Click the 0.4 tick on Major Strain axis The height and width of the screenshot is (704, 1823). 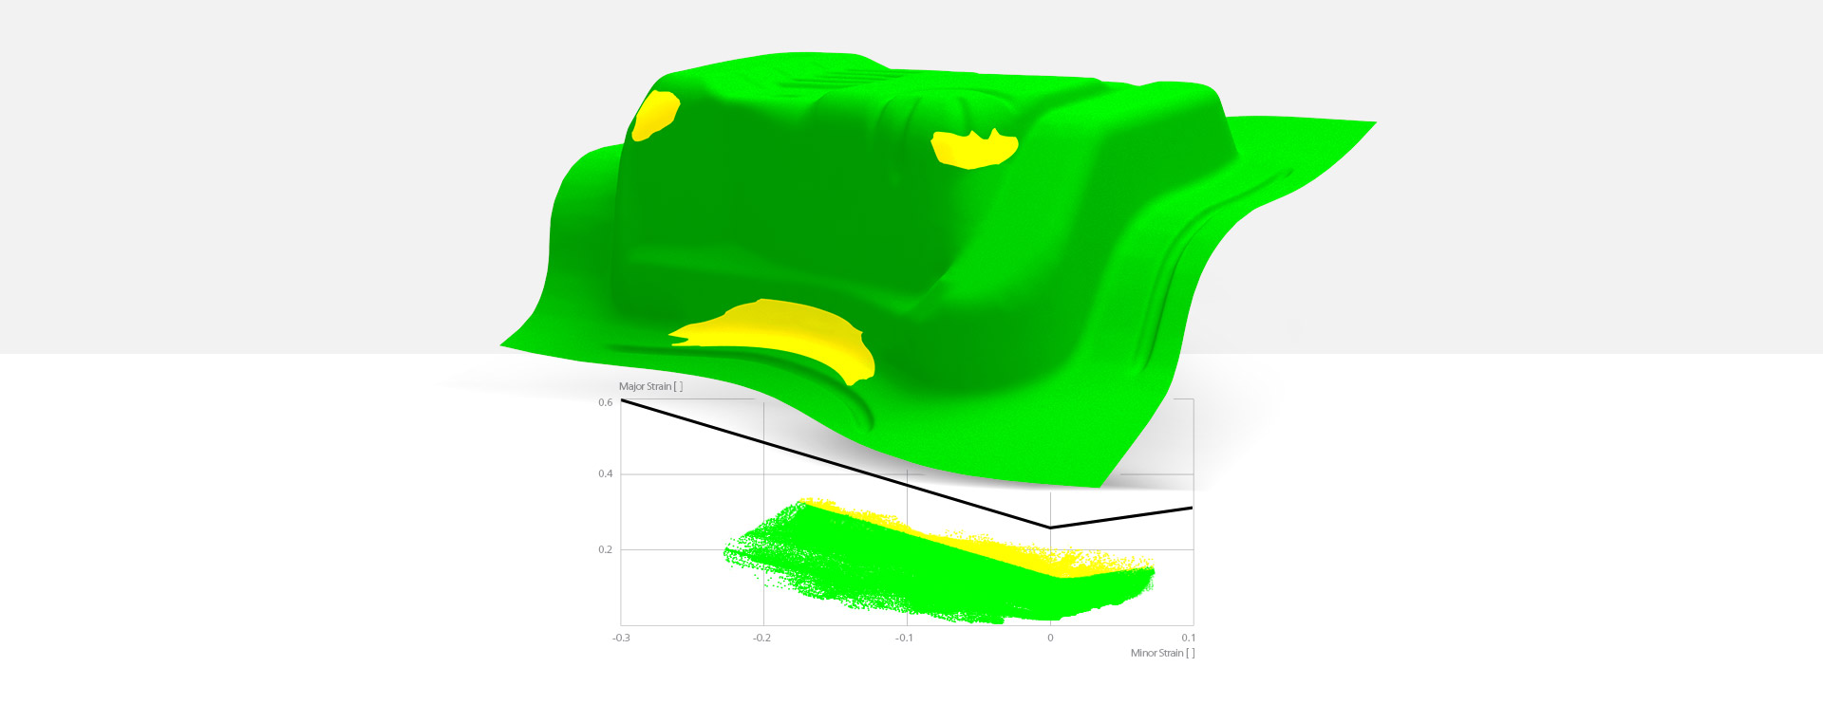click(x=605, y=473)
